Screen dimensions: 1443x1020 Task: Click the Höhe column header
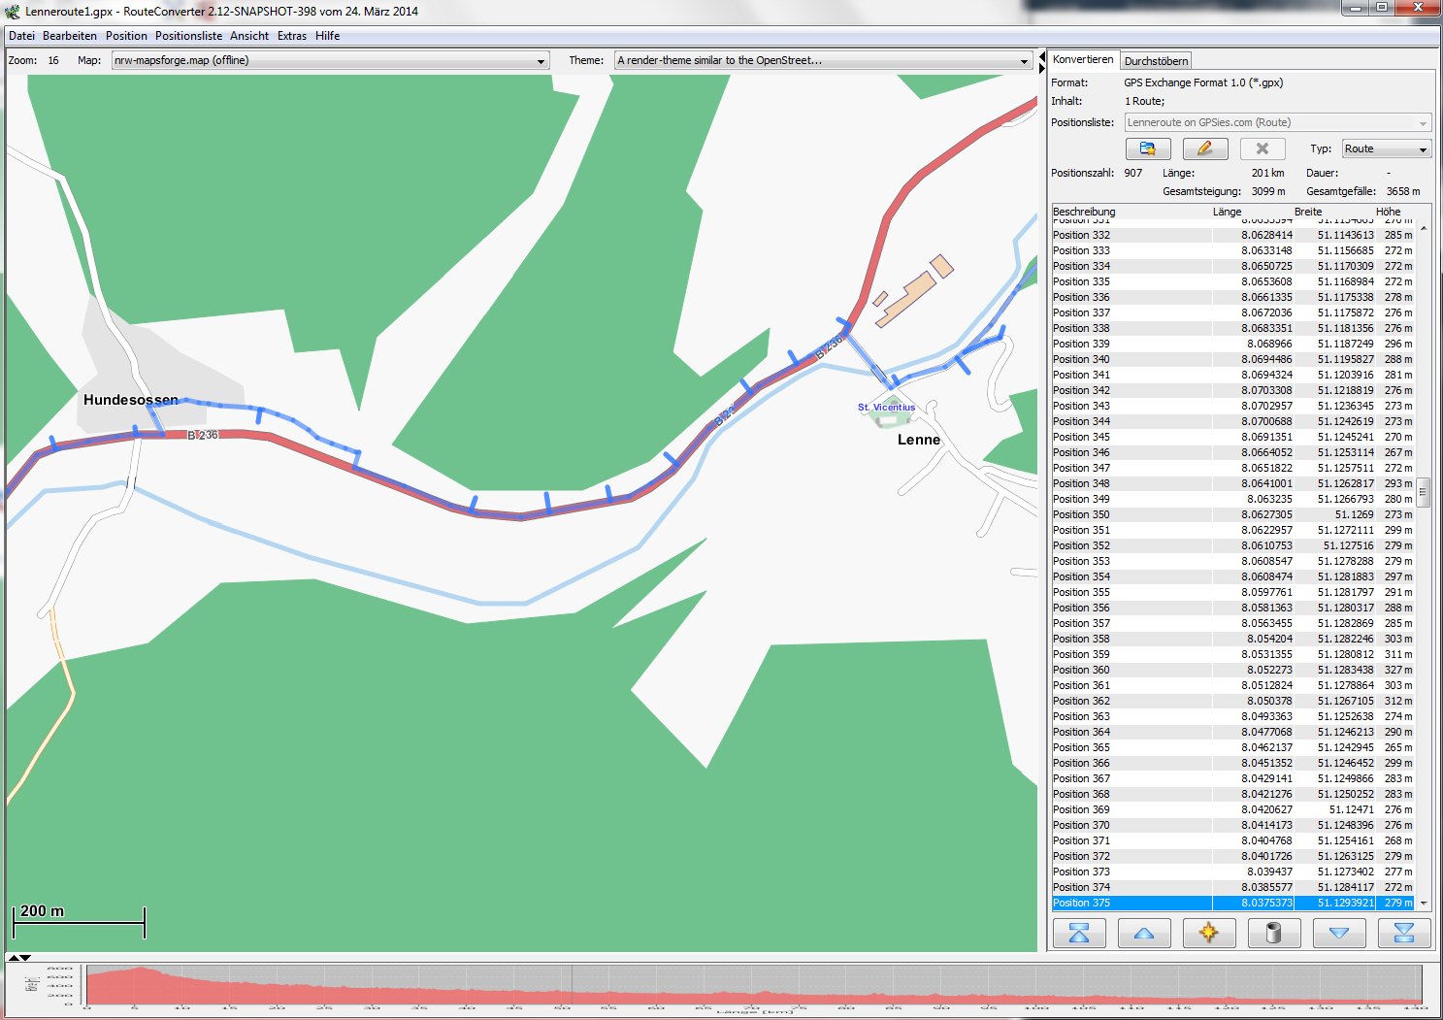click(x=1388, y=212)
